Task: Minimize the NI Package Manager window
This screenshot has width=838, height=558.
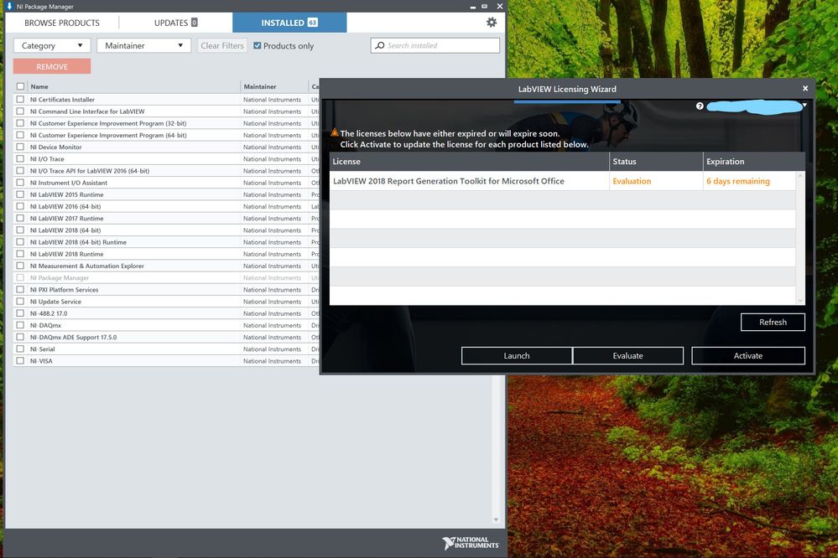Action: click(473, 7)
